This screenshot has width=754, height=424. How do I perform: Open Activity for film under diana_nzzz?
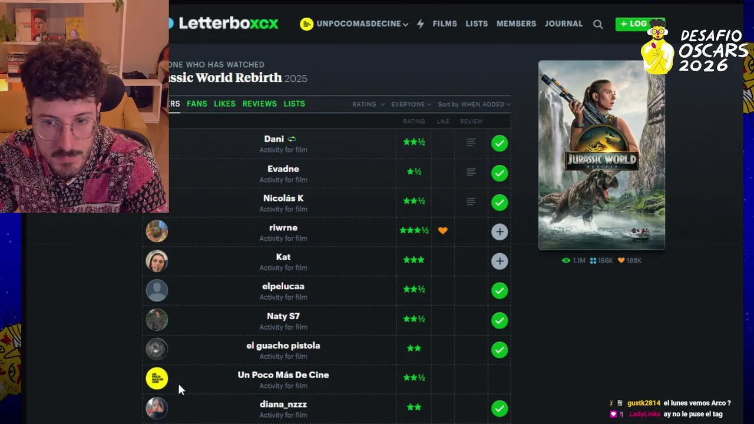(283, 415)
